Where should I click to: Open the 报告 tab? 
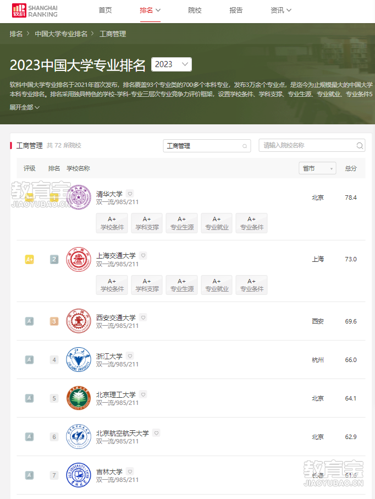pyautogui.click(x=236, y=10)
